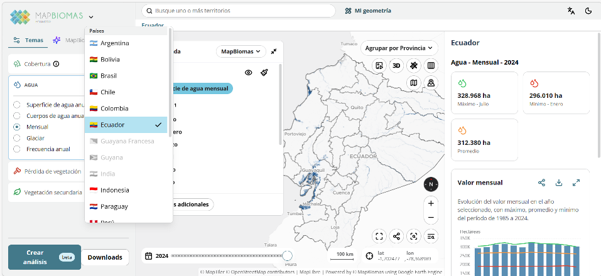Choose Indonesia from the countries list
The height and width of the screenshot is (276, 601).
[115, 190]
